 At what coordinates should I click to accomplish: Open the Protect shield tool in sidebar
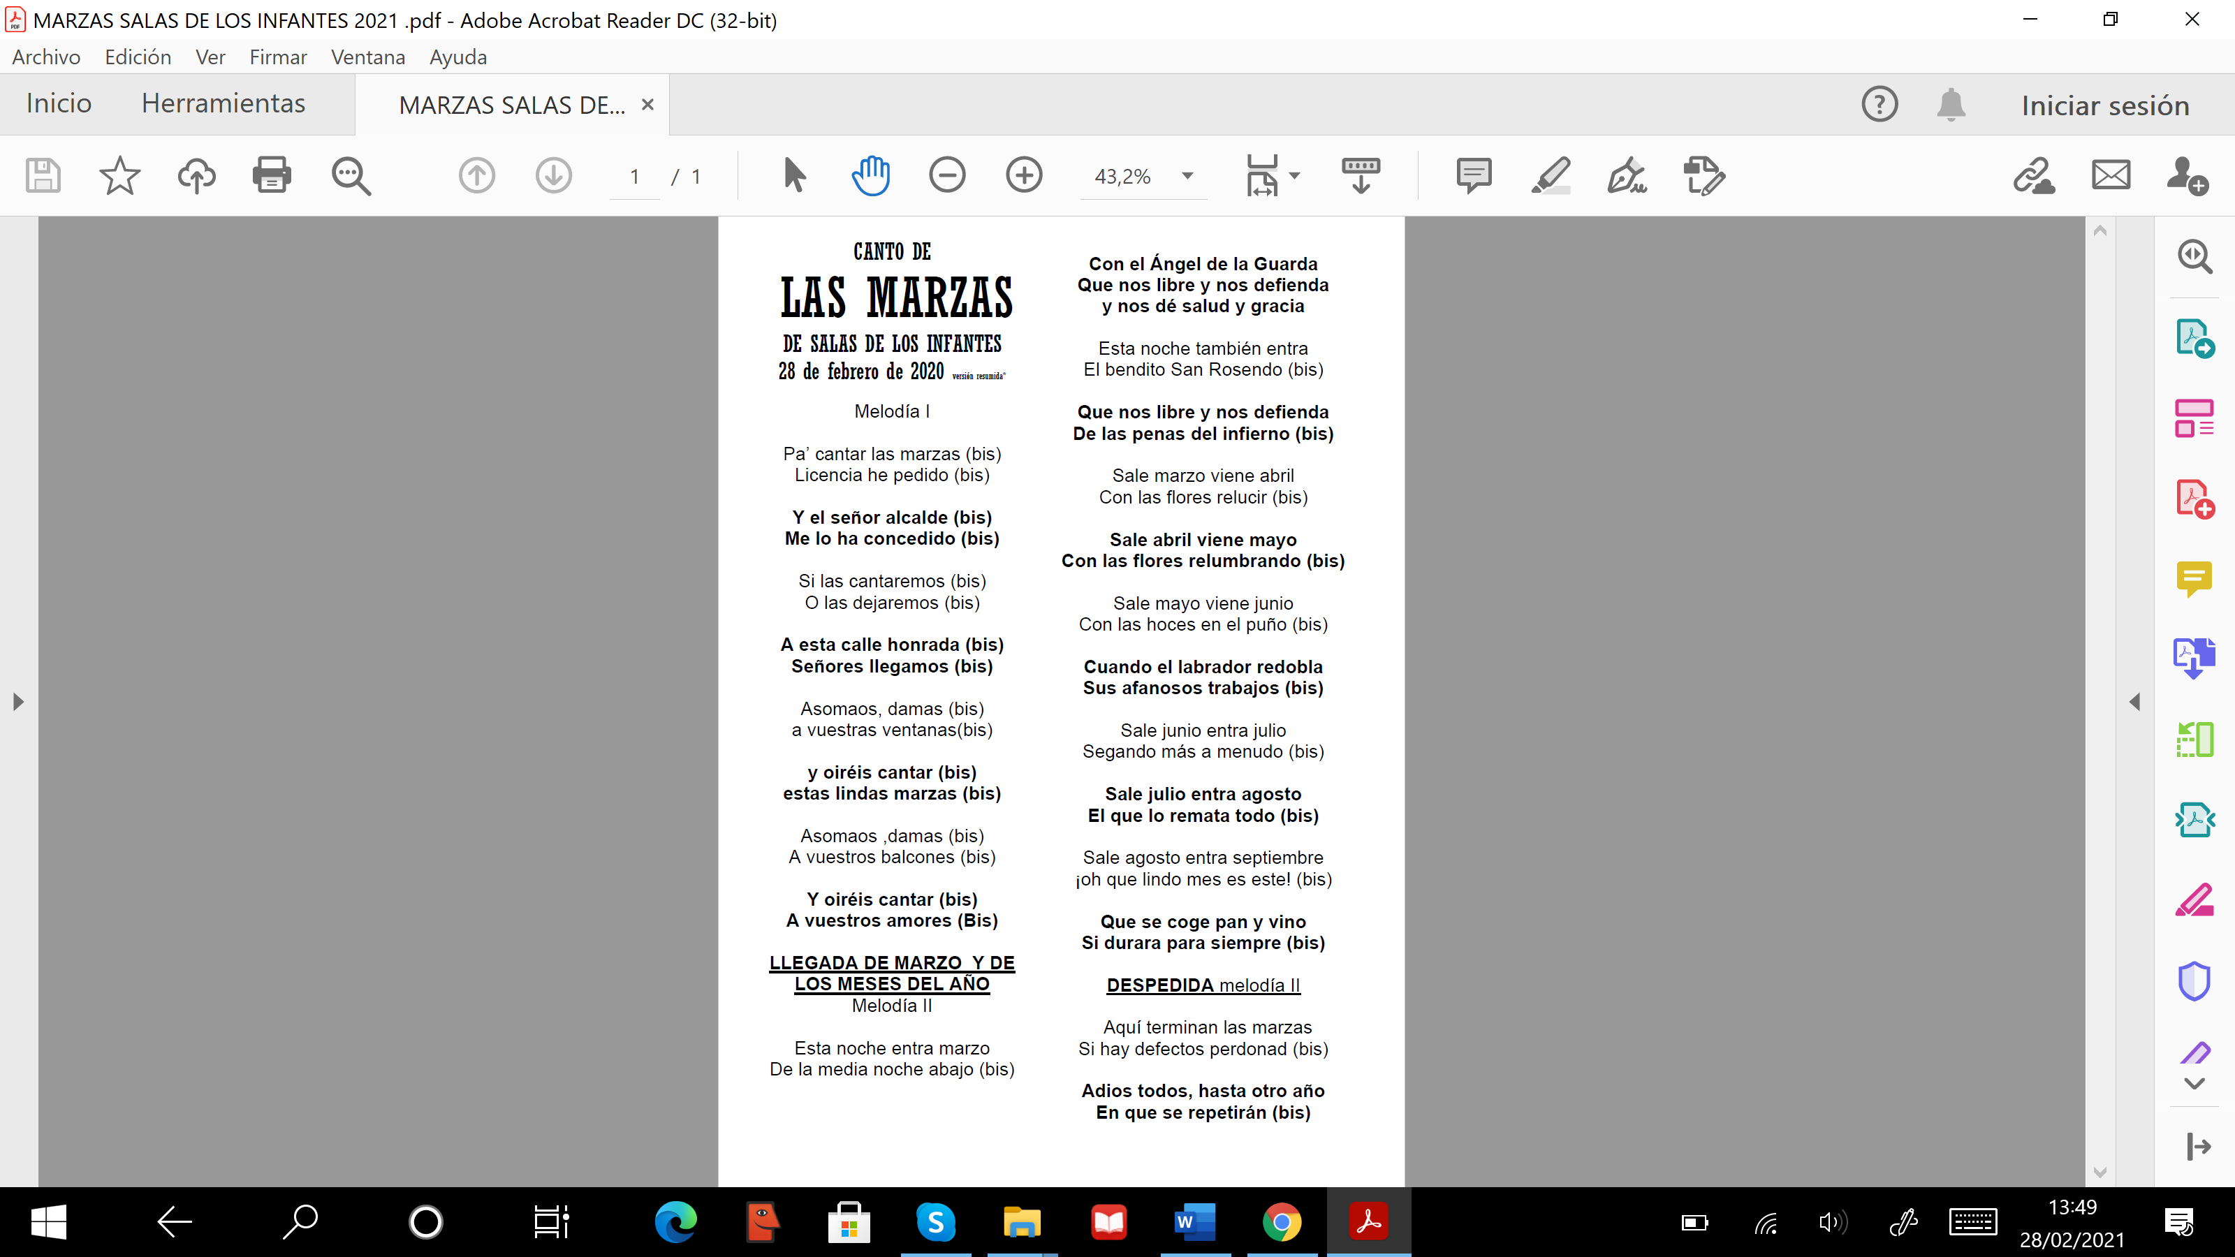tap(2194, 981)
